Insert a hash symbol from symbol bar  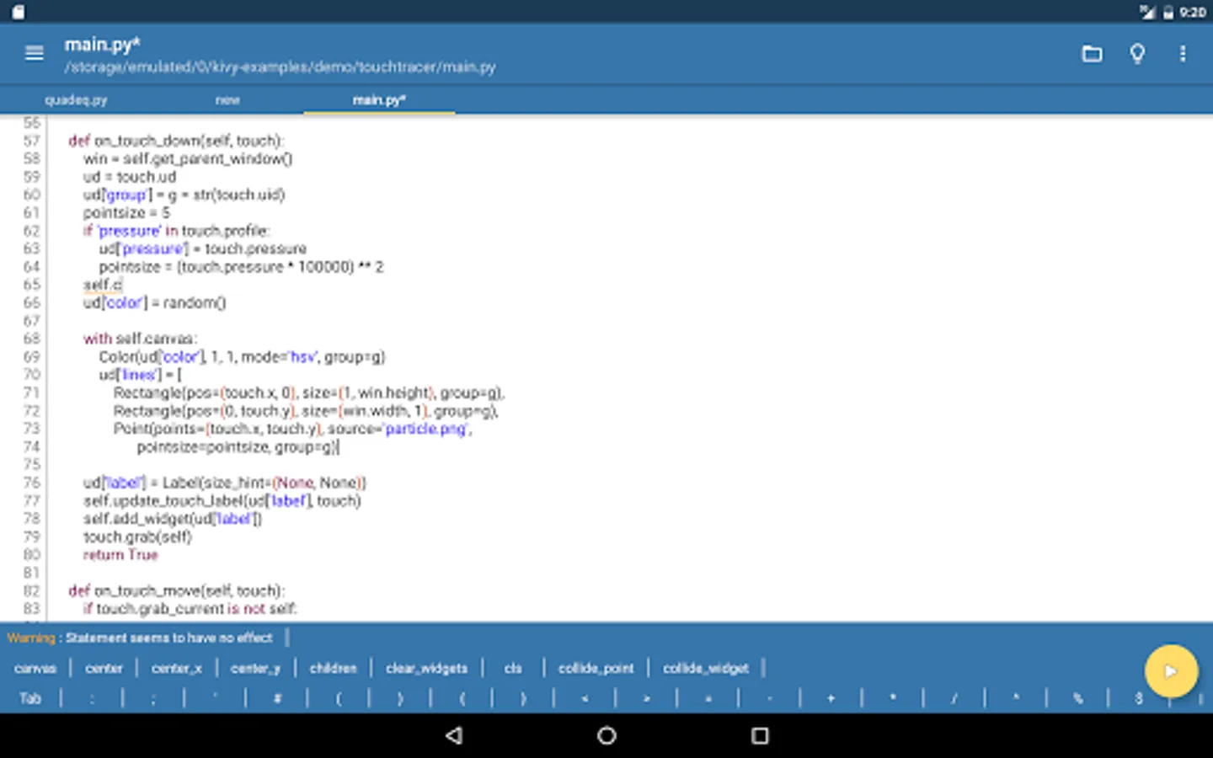tap(277, 698)
